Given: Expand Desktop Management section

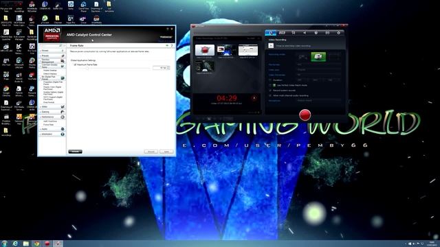Looking at the screenshot, I should pyautogui.click(x=52, y=61).
